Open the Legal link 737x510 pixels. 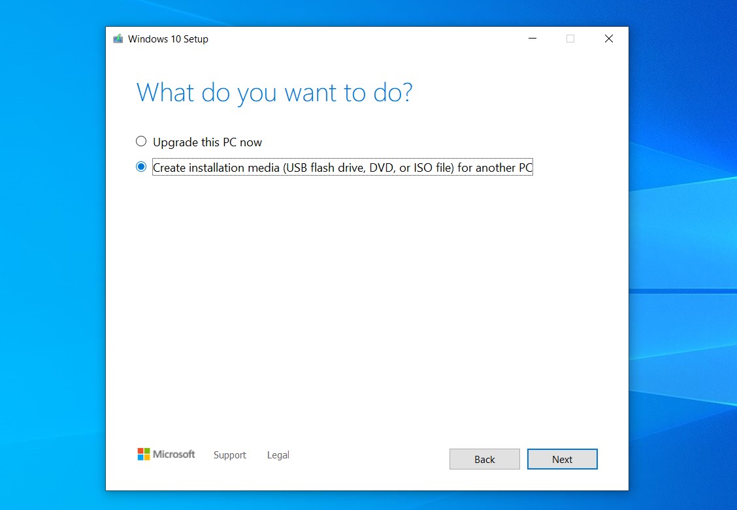click(278, 455)
